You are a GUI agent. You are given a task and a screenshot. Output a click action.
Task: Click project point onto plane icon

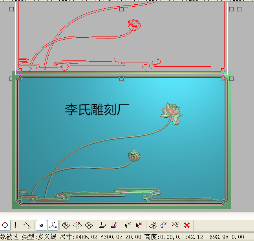click(x=153, y=225)
